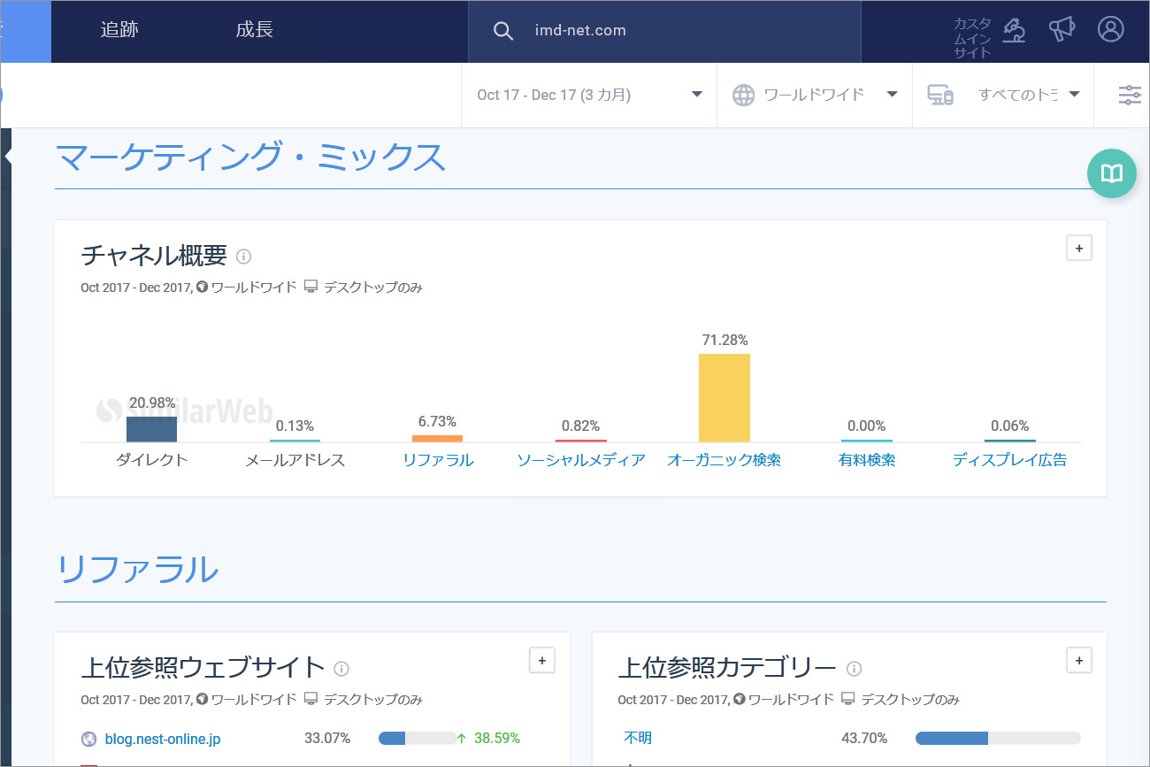1150x767 pixels.
Task: Open the teal guide book button
Action: pos(1112,173)
